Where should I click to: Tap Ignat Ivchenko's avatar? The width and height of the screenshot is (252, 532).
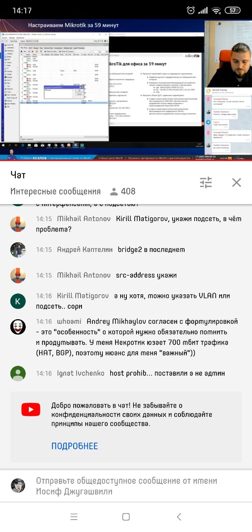point(18,373)
